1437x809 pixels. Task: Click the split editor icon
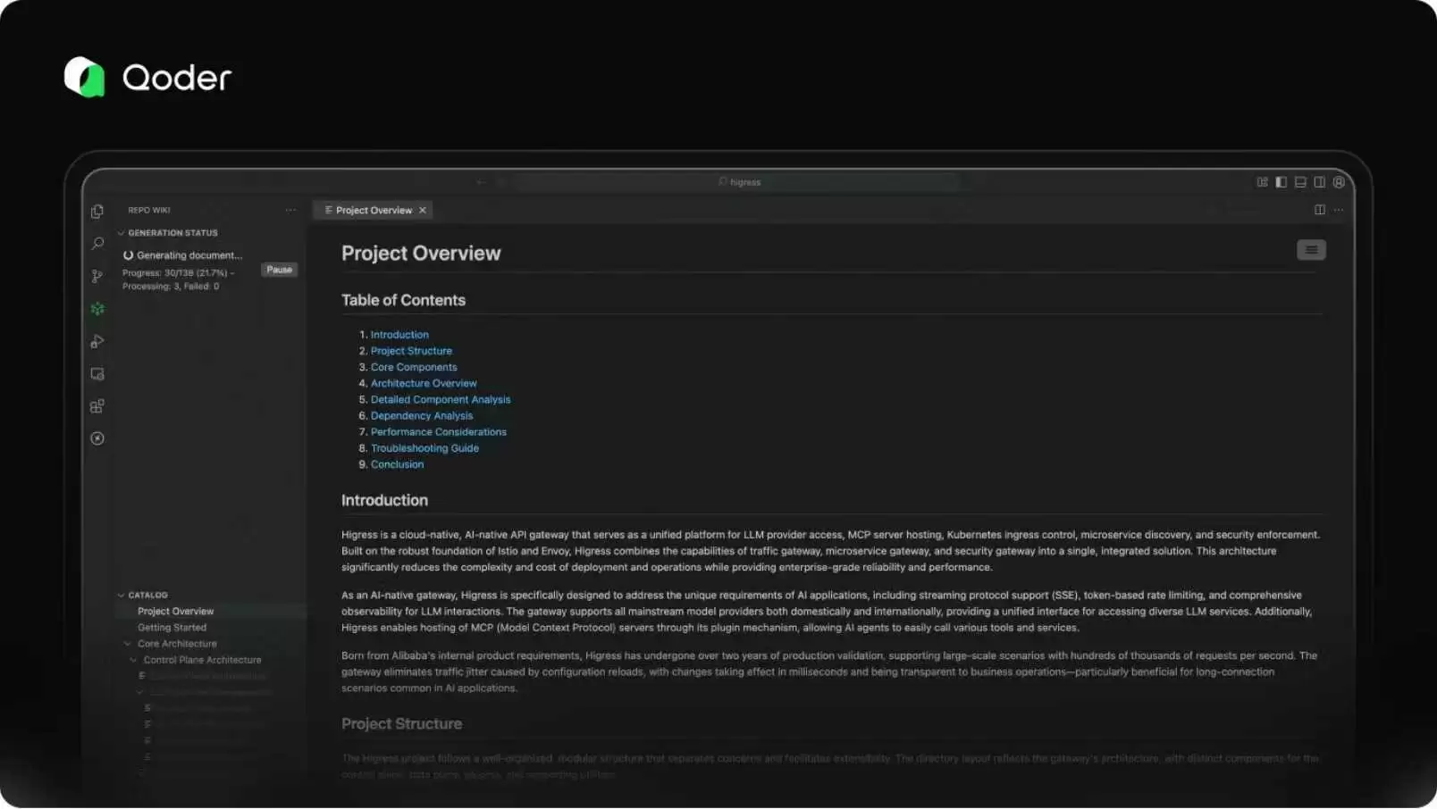[1319, 210]
